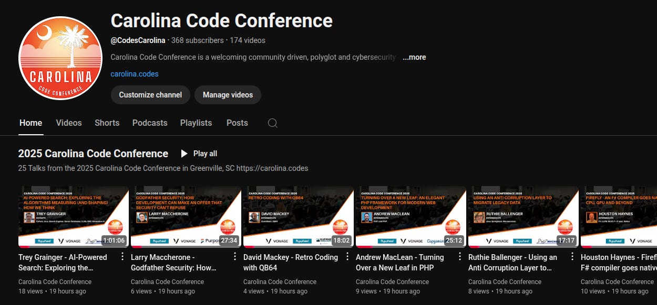Click title 'Larry Maccherone - Godfather Security'
This screenshot has width=657, height=305.
point(173,263)
